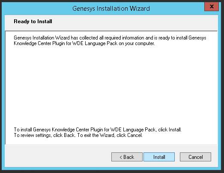Viewport: 224px width, 173px height.
Task: Click the title bar area left of the close button
Action: [x=177, y=8]
